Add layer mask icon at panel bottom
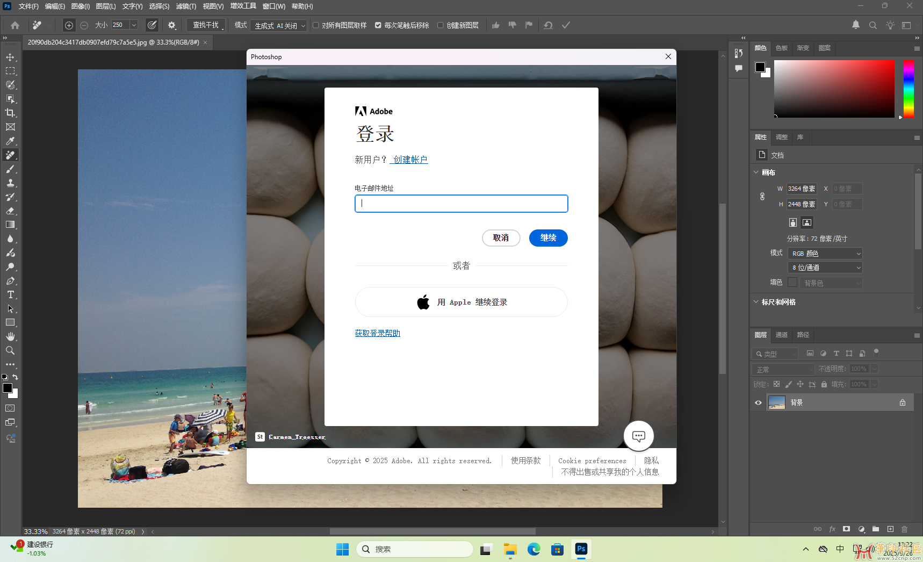Screen dimensions: 923x562 tap(847, 529)
